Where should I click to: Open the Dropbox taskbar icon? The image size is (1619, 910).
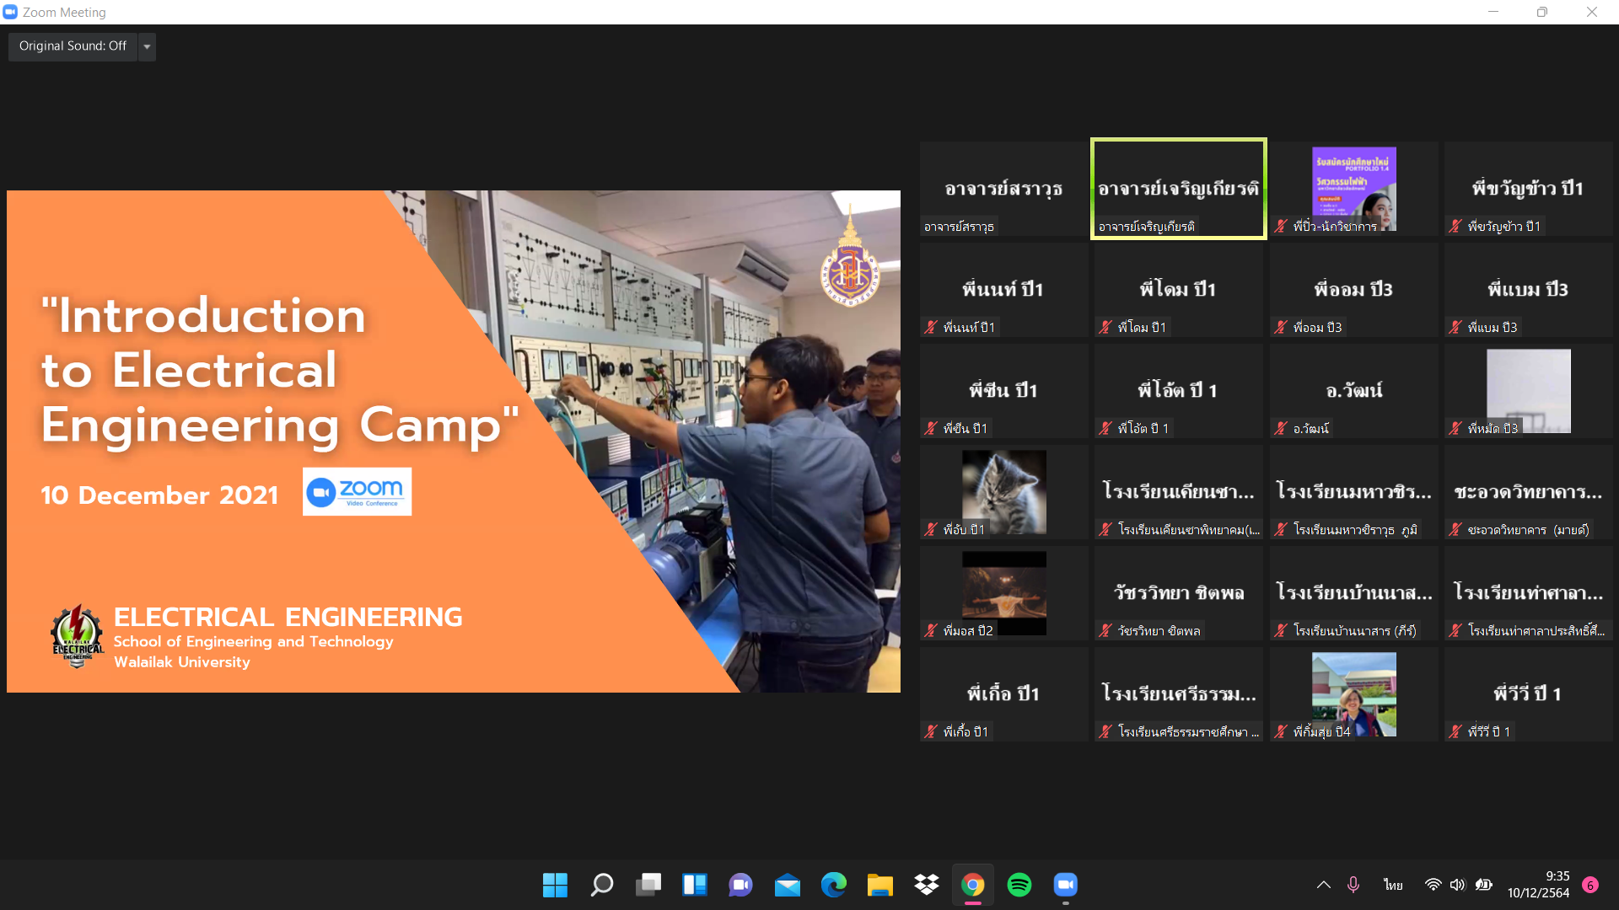926,885
